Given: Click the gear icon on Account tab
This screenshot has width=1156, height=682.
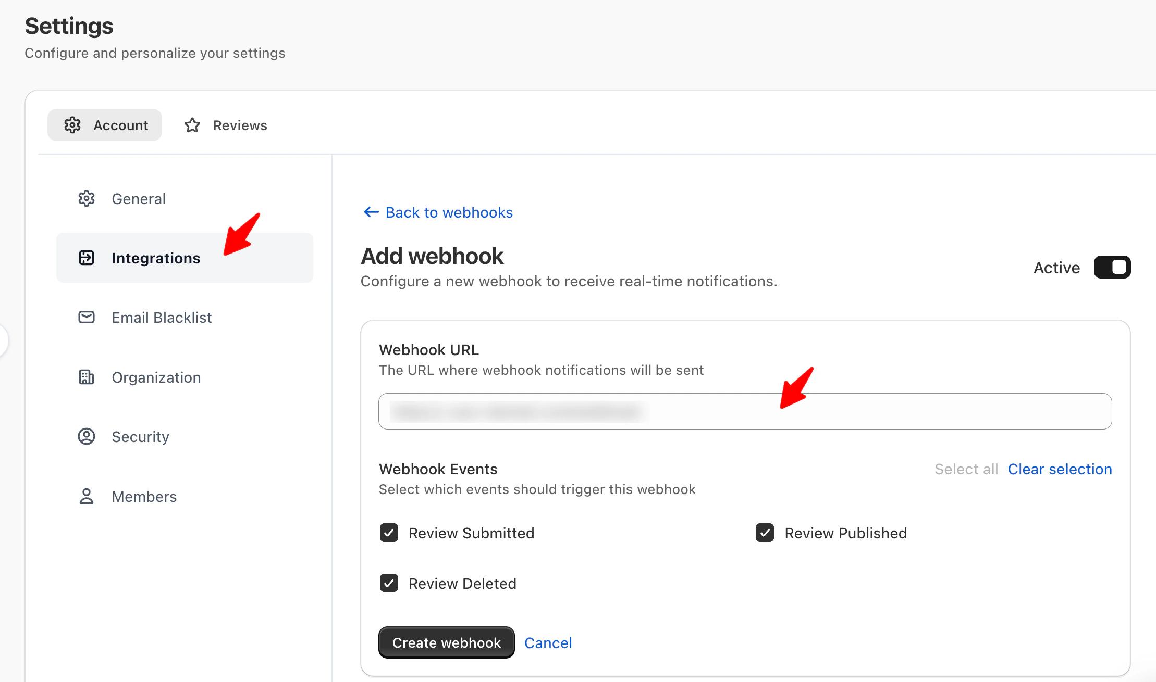Looking at the screenshot, I should pyautogui.click(x=72, y=125).
